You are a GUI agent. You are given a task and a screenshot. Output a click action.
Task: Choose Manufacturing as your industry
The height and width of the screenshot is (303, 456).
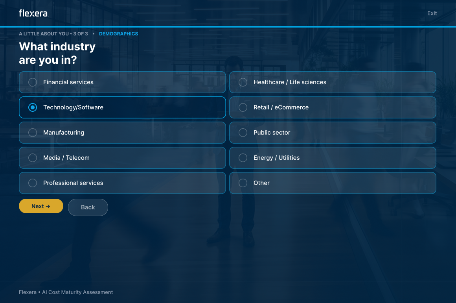pos(122,133)
